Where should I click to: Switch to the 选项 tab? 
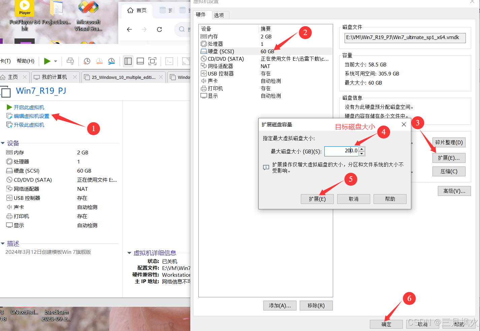click(x=220, y=15)
